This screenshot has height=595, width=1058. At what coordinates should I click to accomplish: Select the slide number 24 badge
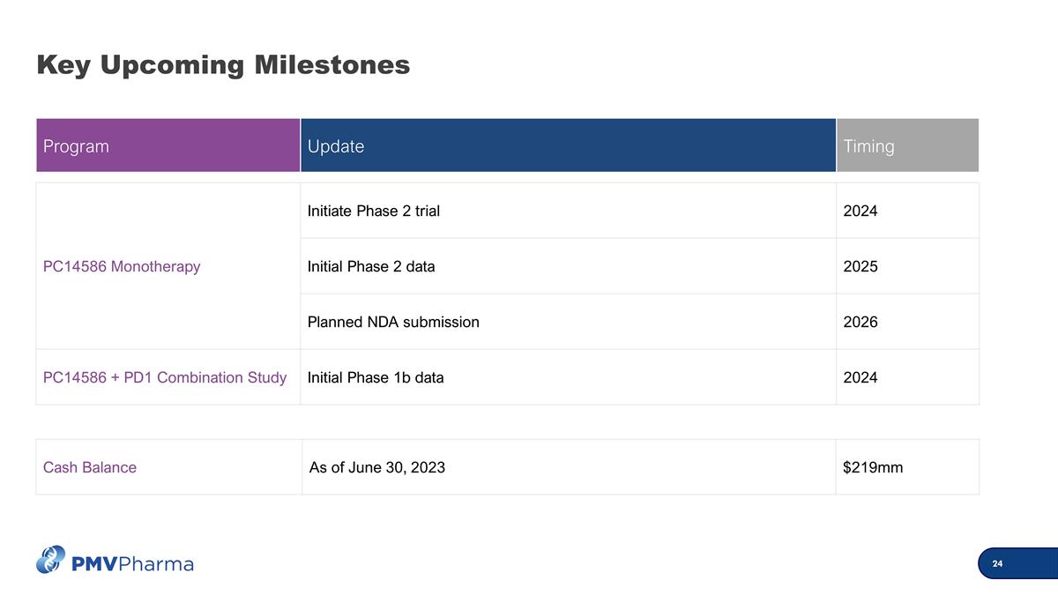(x=997, y=564)
